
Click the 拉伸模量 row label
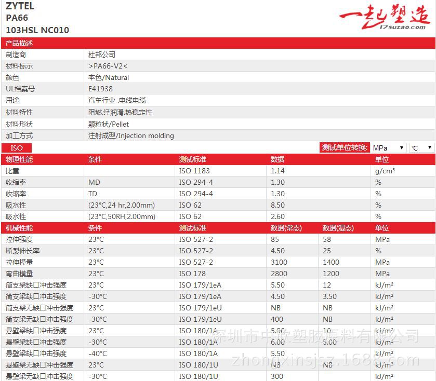(x=19, y=262)
